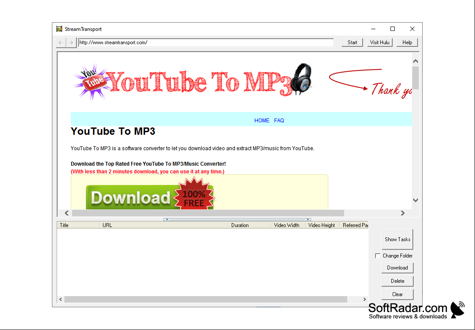Click the browser pane scroll left arrow

click(67, 213)
